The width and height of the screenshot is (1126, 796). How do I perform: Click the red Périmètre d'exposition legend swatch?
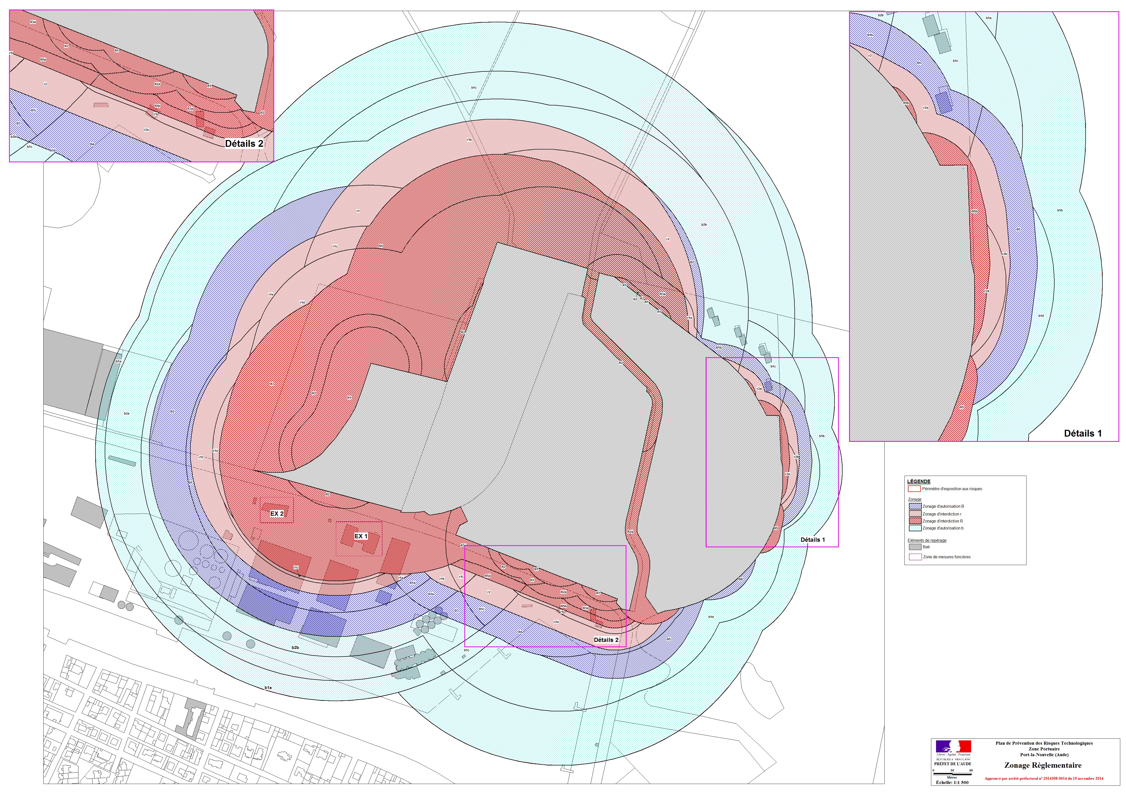click(915, 489)
